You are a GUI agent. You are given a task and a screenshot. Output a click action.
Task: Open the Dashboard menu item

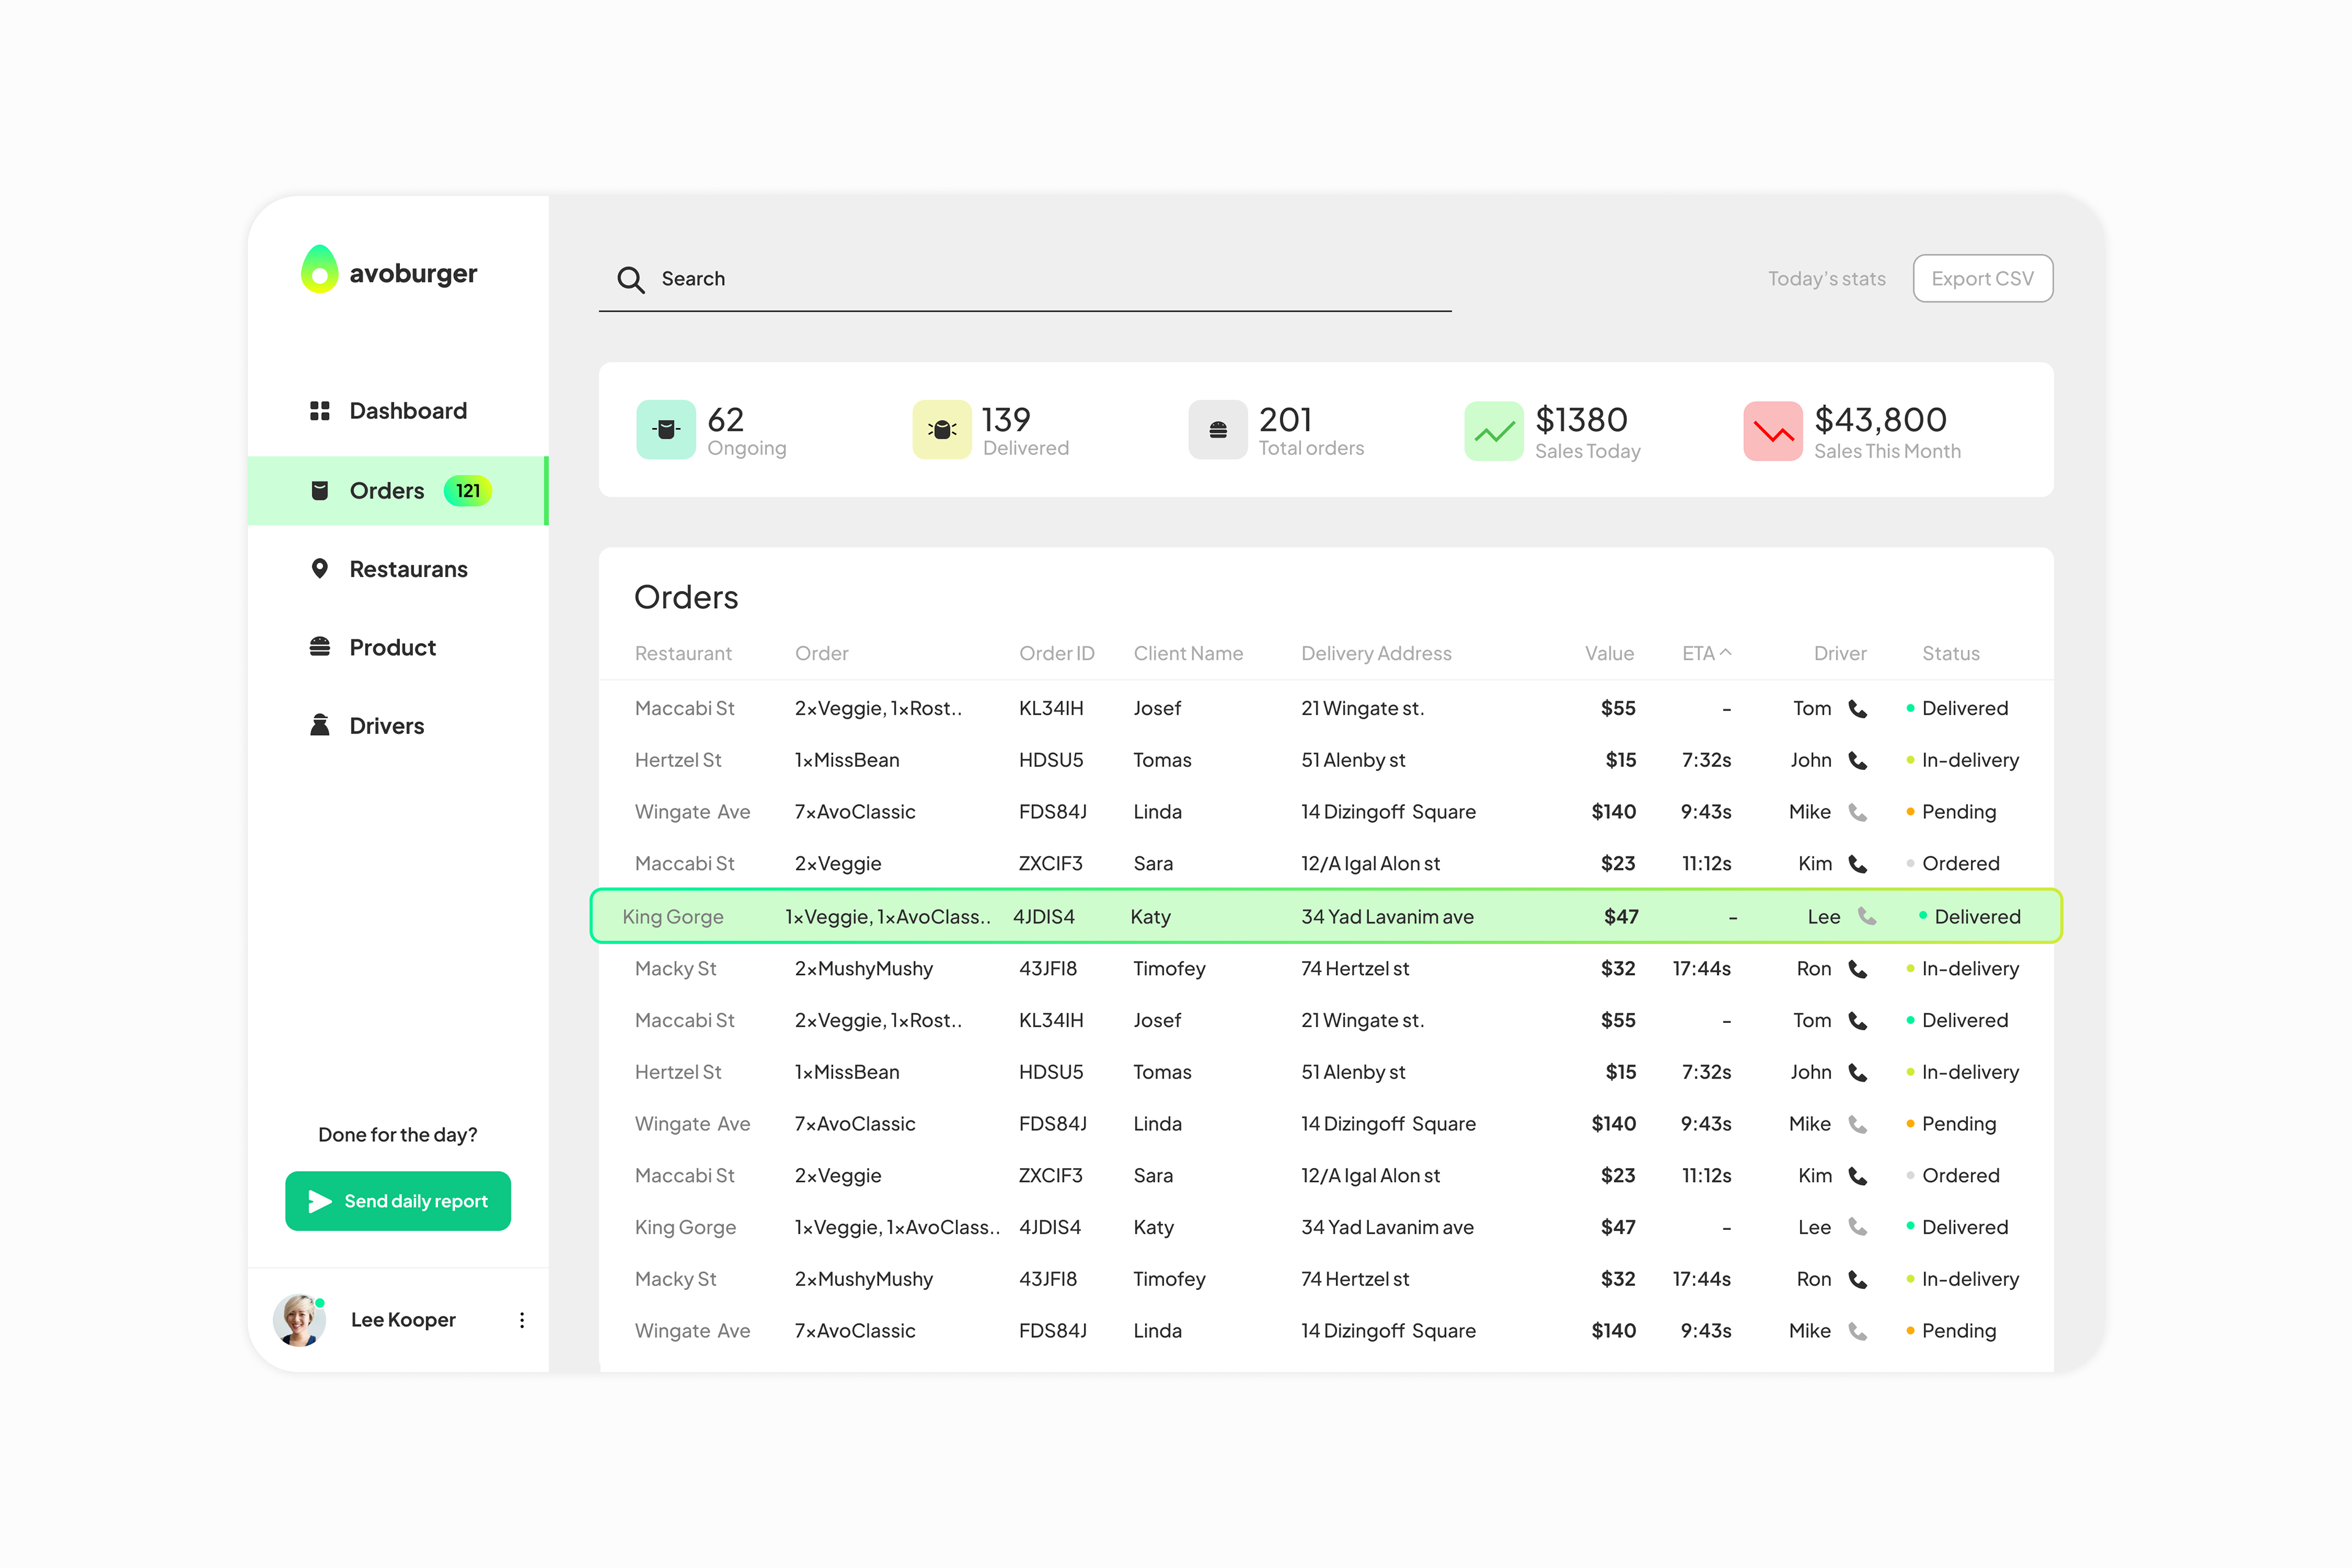(x=407, y=411)
